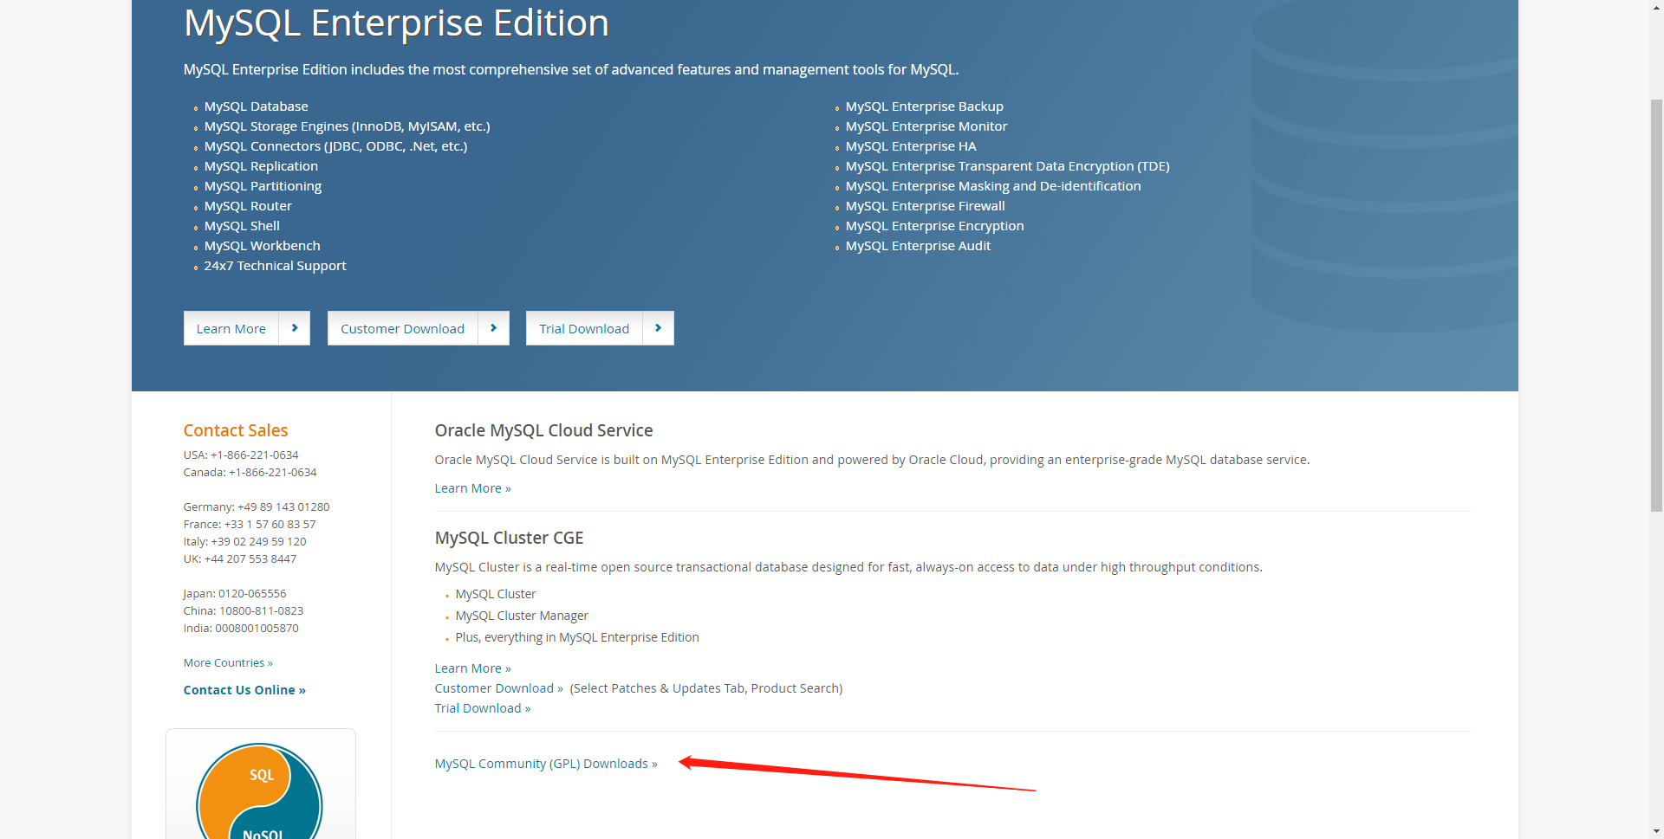Click the Learn More arrow icon

295,328
